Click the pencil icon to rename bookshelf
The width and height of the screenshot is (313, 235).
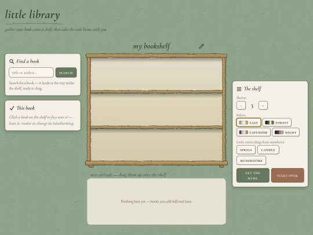[x=201, y=46]
